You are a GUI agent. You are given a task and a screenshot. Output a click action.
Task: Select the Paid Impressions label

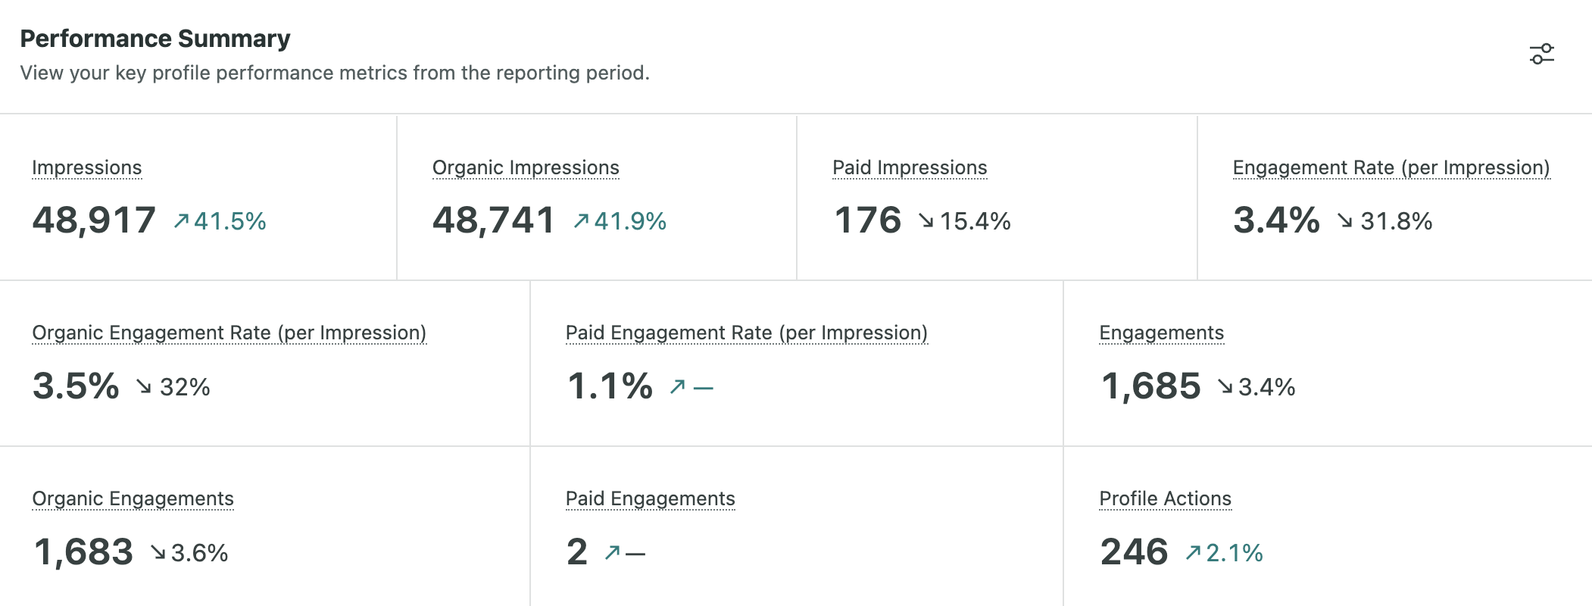pos(910,167)
